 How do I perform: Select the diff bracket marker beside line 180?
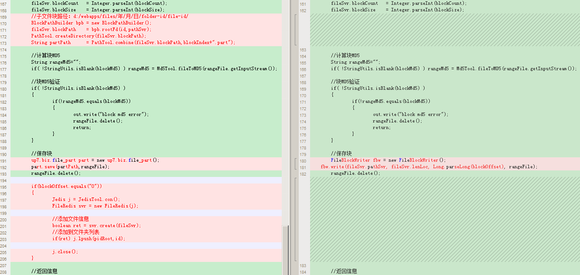click(297, 163)
